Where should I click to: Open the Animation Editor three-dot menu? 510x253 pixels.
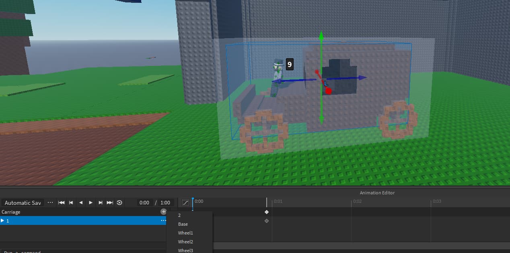[x=50, y=202]
